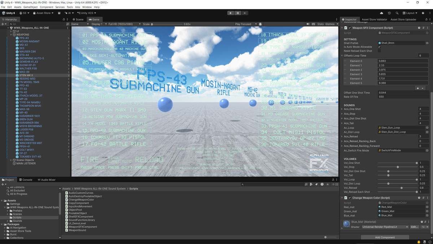The width and height of the screenshot is (433, 244).
Task: Open the GameObject menu
Action: tap(31, 7)
